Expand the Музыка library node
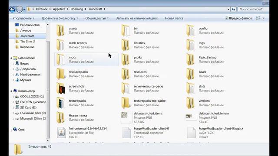Image resolution: width=278 pixels, height=156 pixels. 13,80
